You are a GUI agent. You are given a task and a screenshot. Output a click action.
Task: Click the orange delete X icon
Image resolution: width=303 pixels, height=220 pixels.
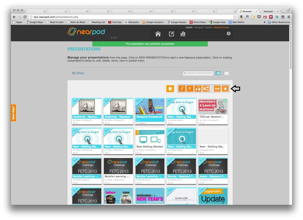190,89
